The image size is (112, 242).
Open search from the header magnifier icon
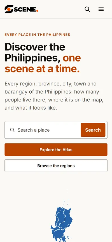(87, 9)
